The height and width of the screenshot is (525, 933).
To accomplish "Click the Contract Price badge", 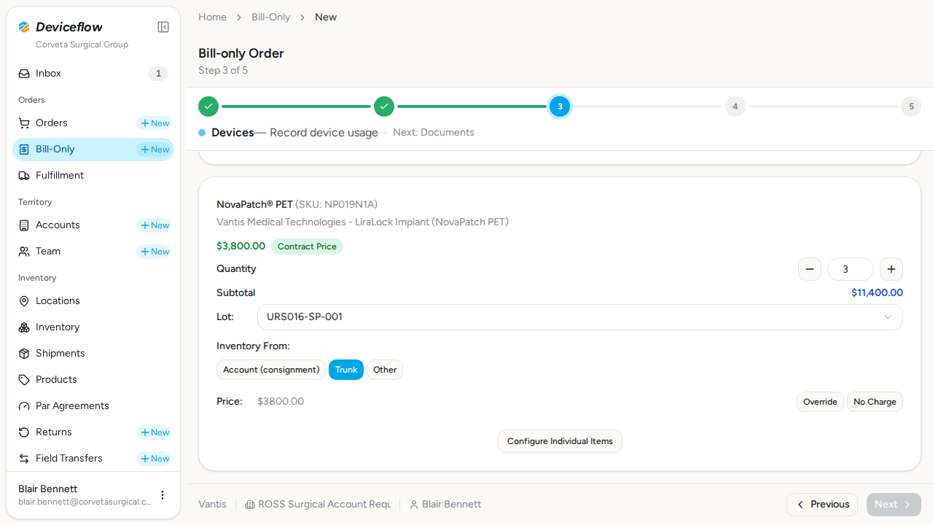I will [x=307, y=246].
